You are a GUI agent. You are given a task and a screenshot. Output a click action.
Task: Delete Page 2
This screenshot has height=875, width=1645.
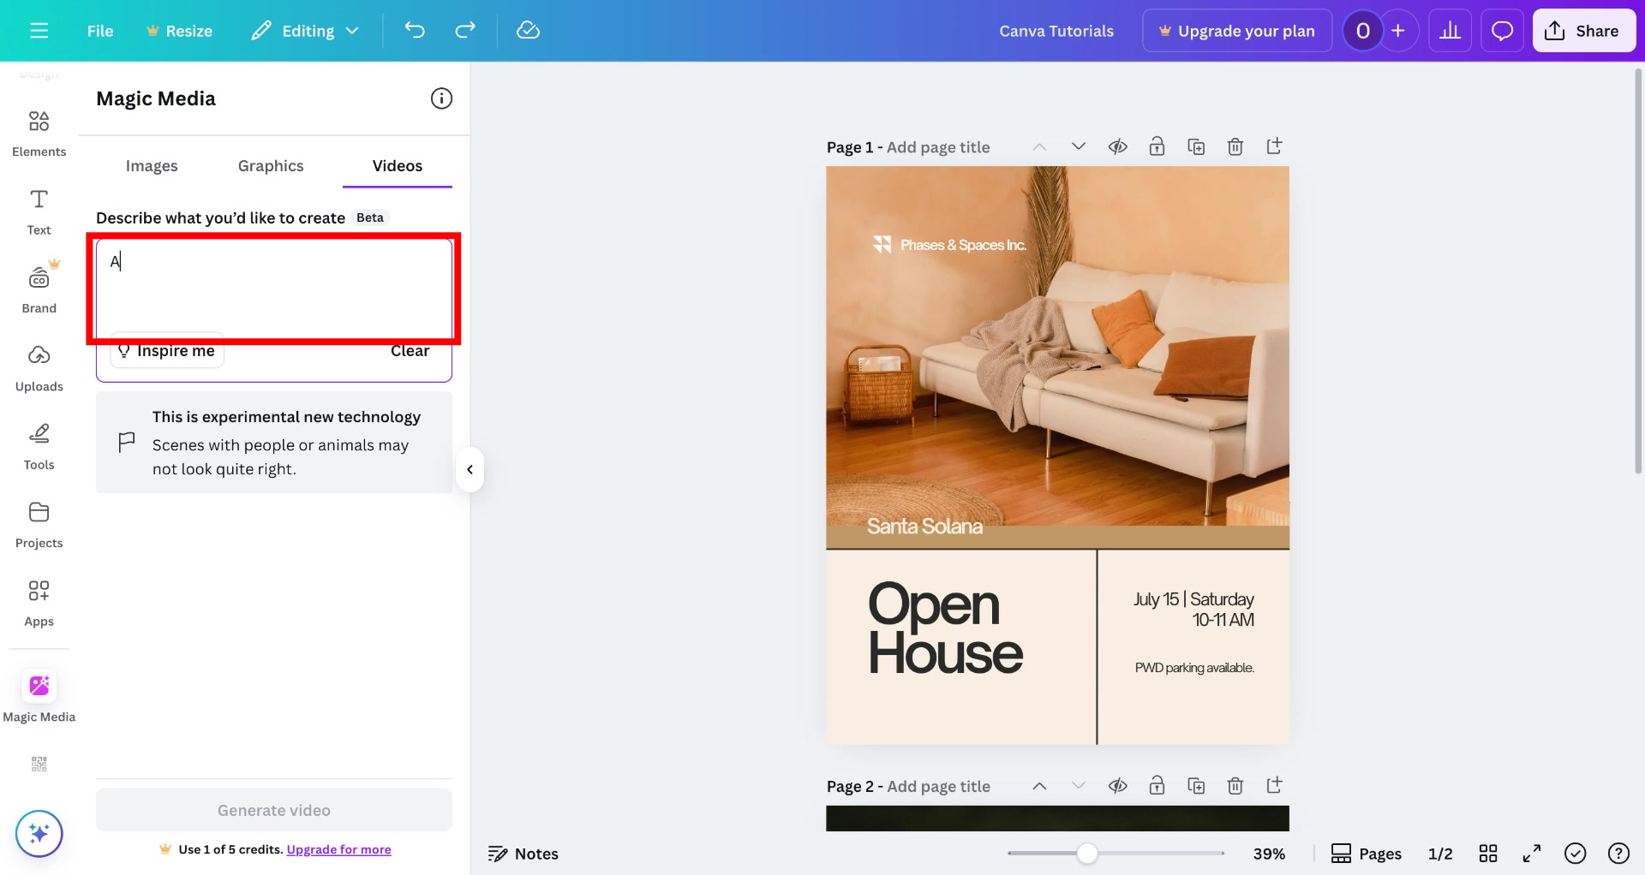click(x=1235, y=785)
